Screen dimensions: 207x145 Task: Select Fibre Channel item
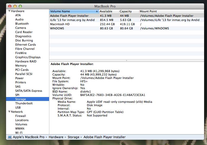(x=25, y=49)
